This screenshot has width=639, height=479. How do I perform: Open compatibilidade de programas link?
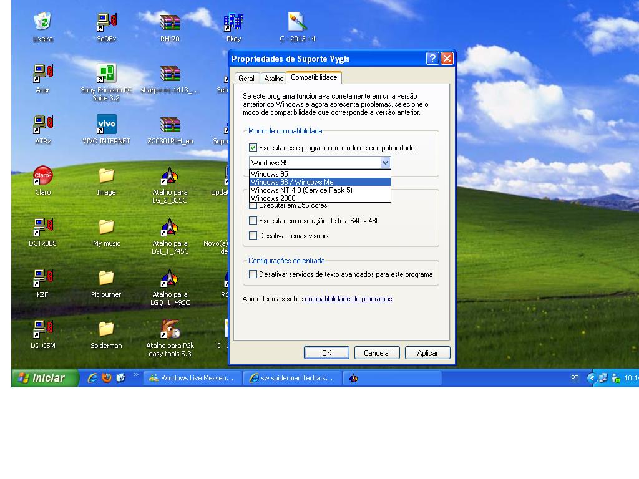coord(348,299)
